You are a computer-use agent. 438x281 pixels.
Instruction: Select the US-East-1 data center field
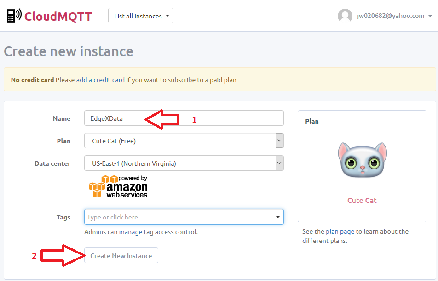tap(179, 163)
